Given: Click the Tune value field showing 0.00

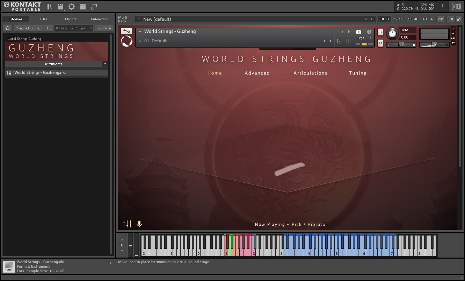Looking at the screenshot, I should tap(408, 37).
